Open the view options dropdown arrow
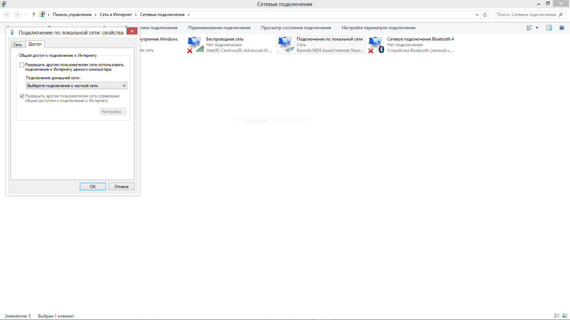 (537, 28)
